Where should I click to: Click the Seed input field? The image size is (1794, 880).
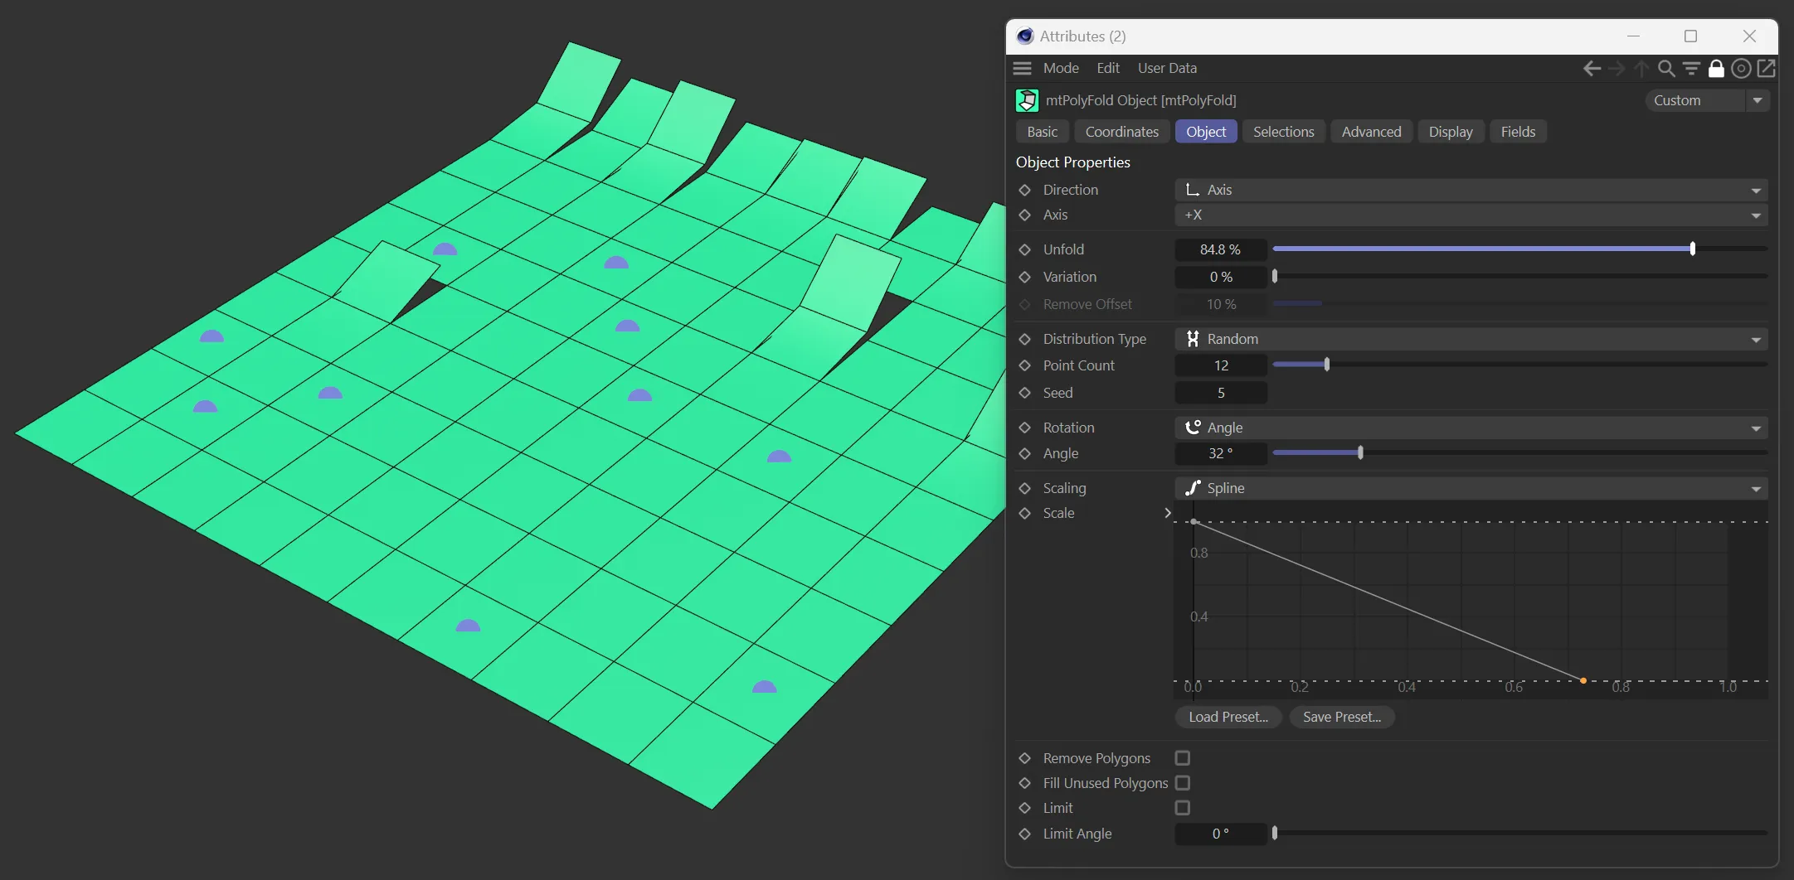click(1220, 393)
